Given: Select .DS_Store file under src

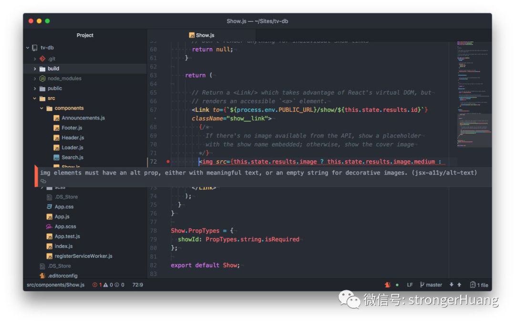Looking at the screenshot, I should (66, 197).
